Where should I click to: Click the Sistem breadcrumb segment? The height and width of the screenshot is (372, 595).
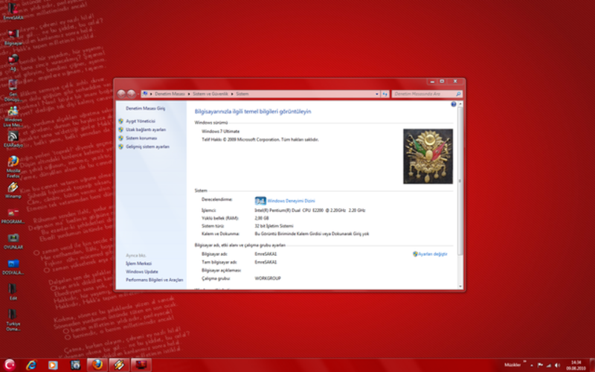click(x=242, y=94)
